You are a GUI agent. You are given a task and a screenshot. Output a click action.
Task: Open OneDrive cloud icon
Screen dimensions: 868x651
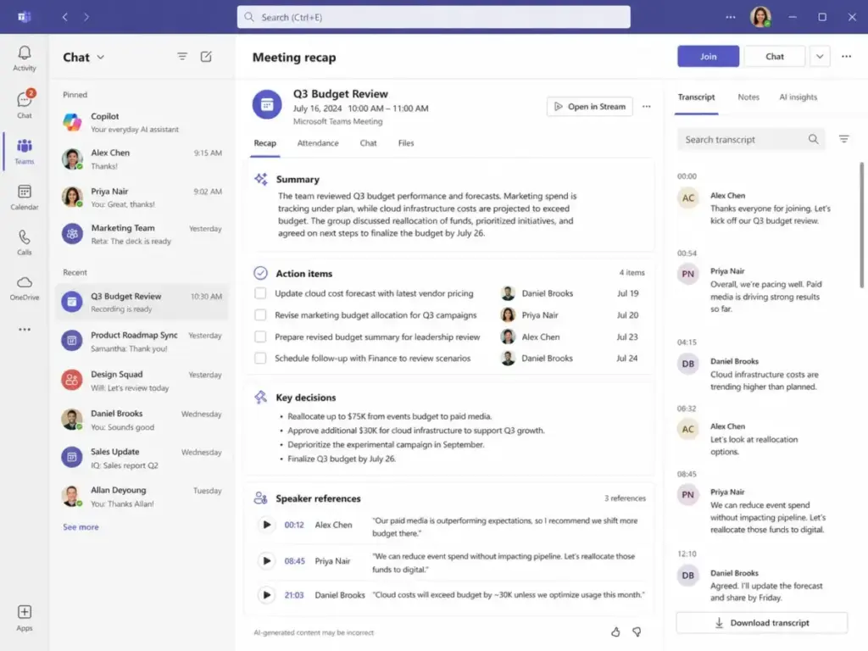click(x=25, y=288)
